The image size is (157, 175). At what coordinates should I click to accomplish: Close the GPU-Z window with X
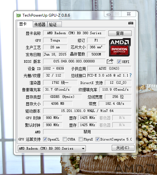(x=129, y=14)
